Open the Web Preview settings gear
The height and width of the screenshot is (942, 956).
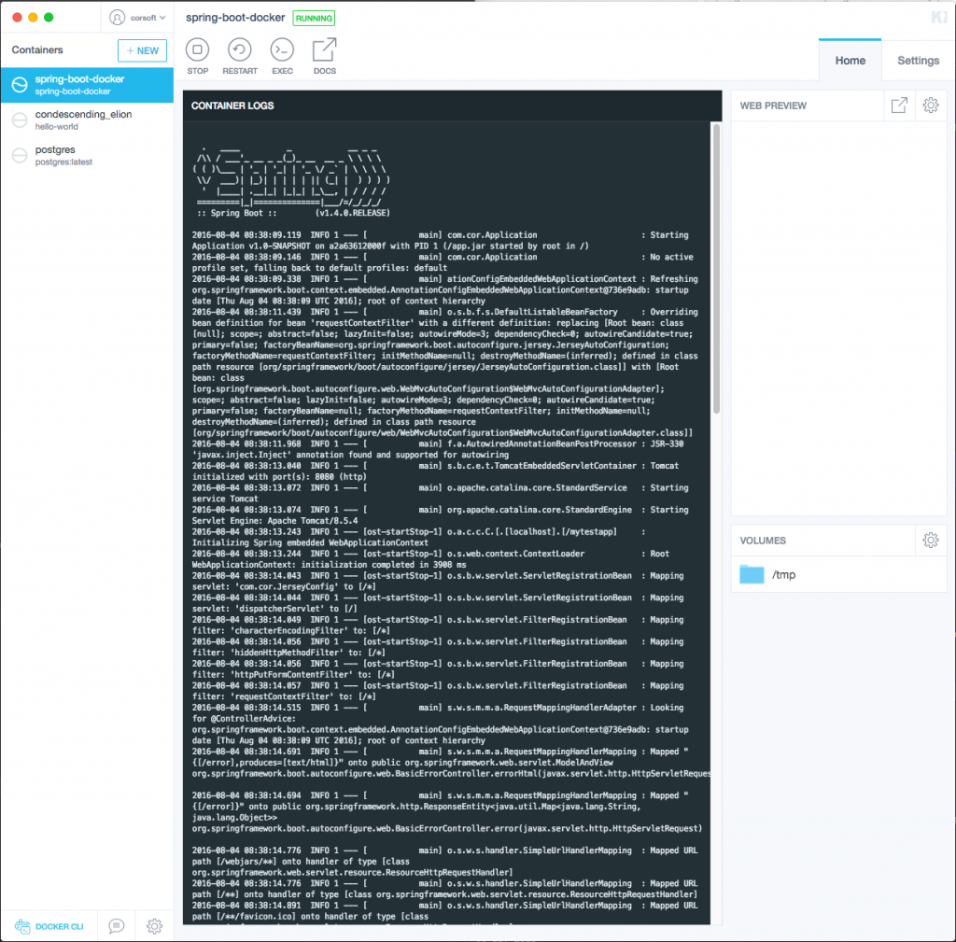[930, 105]
